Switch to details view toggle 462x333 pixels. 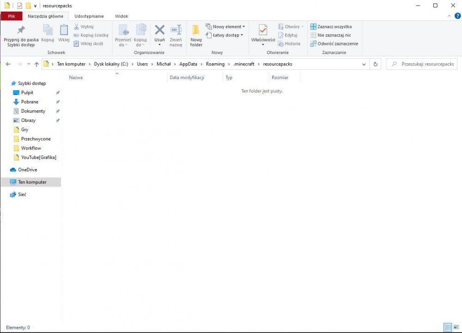point(447,327)
